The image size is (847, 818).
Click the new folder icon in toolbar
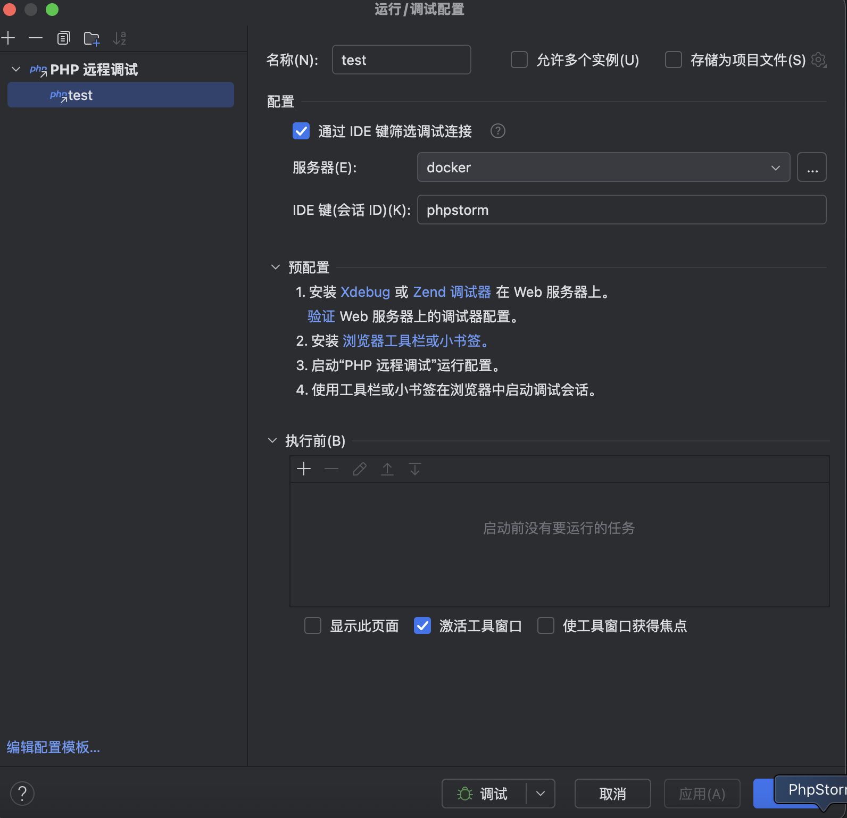(92, 38)
